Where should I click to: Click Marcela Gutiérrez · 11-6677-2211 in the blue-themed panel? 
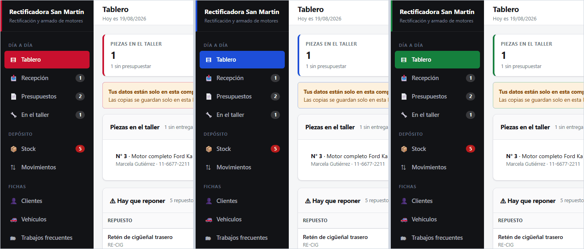click(348, 164)
